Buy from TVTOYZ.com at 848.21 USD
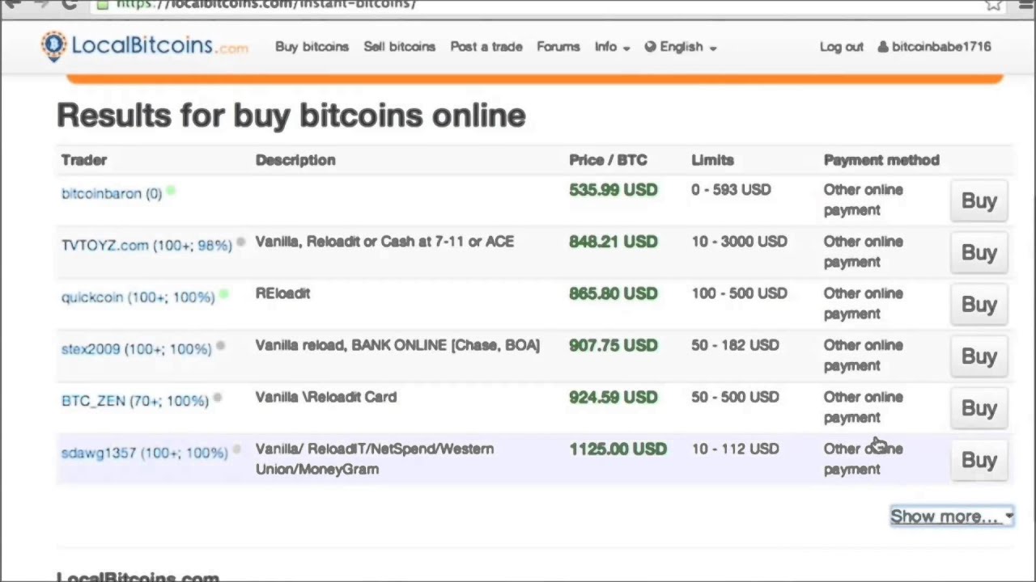This screenshot has height=582, width=1036. (x=979, y=252)
